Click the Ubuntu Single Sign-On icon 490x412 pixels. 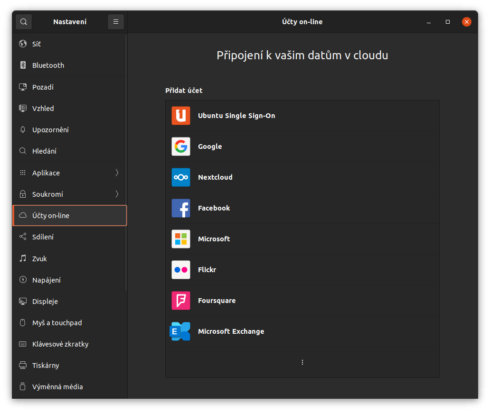[181, 116]
